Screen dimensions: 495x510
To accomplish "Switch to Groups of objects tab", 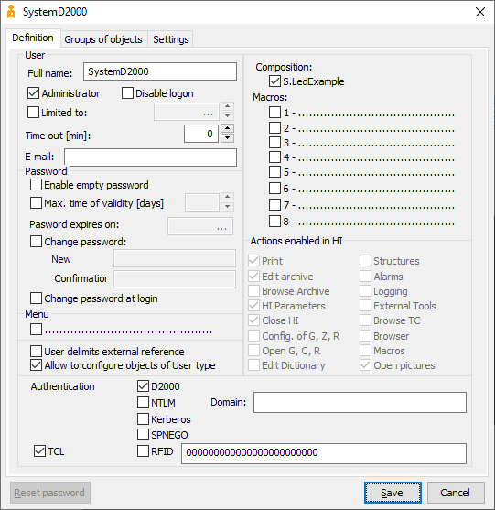I will 103,39.
